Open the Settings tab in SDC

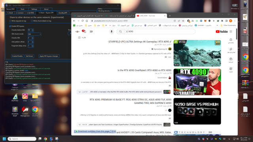[34, 9]
